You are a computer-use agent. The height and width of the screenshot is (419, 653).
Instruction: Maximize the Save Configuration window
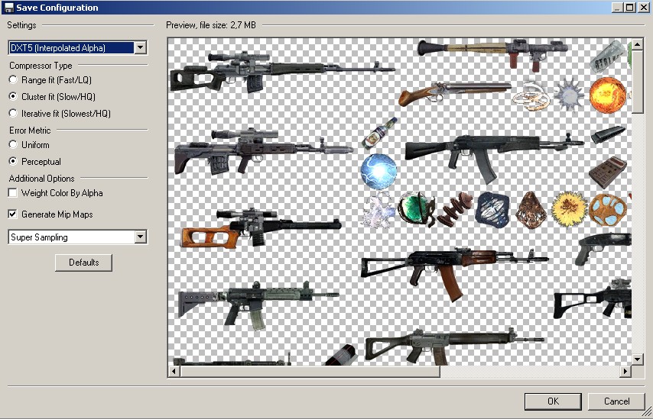[630, 8]
